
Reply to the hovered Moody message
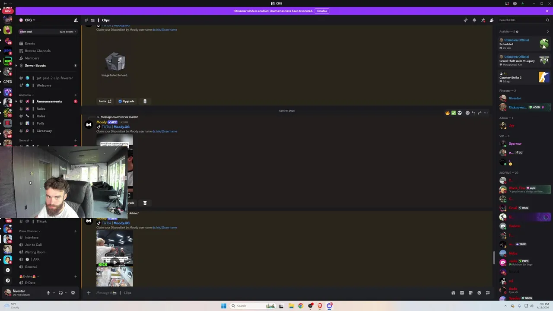(x=474, y=113)
